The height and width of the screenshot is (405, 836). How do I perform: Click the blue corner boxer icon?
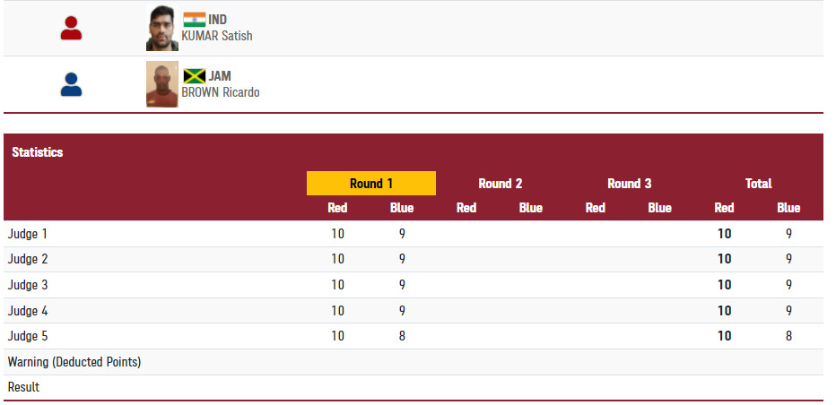point(71,84)
